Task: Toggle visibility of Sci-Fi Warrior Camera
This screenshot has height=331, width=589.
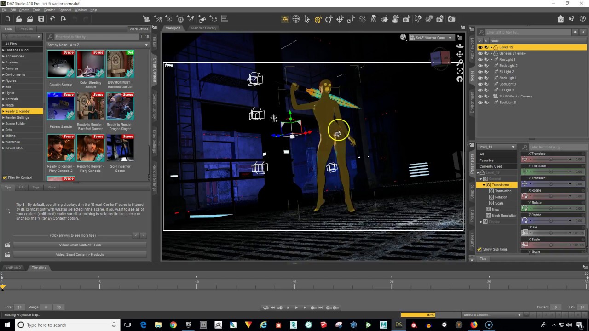Action: pyautogui.click(x=480, y=96)
